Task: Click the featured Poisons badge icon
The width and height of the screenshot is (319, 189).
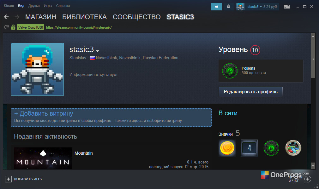Action: click(x=230, y=71)
